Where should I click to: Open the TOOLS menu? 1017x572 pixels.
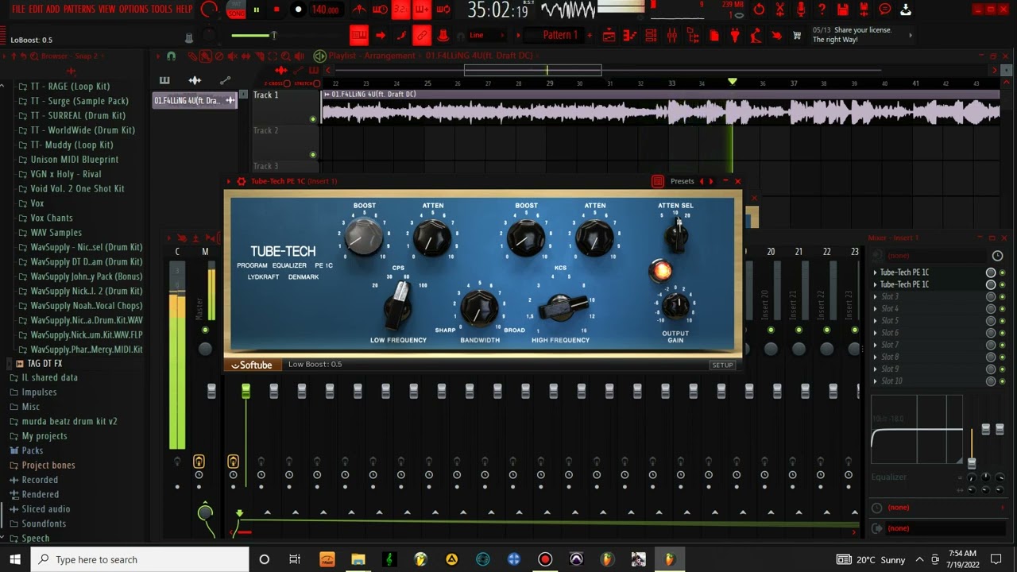point(161,9)
